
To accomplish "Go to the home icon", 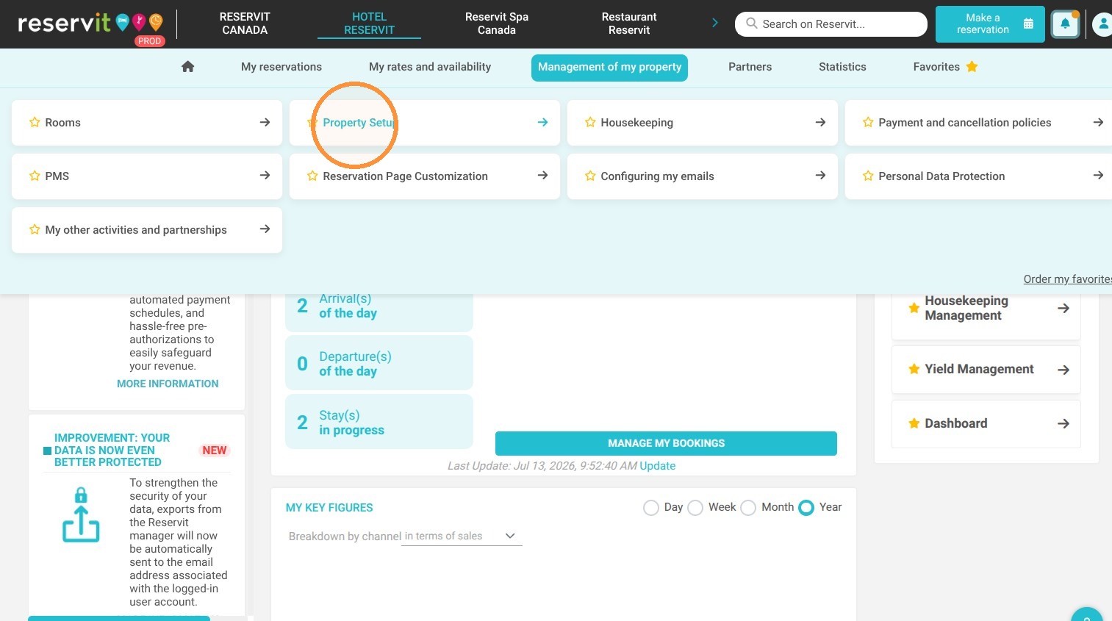I will coord(187,67).
